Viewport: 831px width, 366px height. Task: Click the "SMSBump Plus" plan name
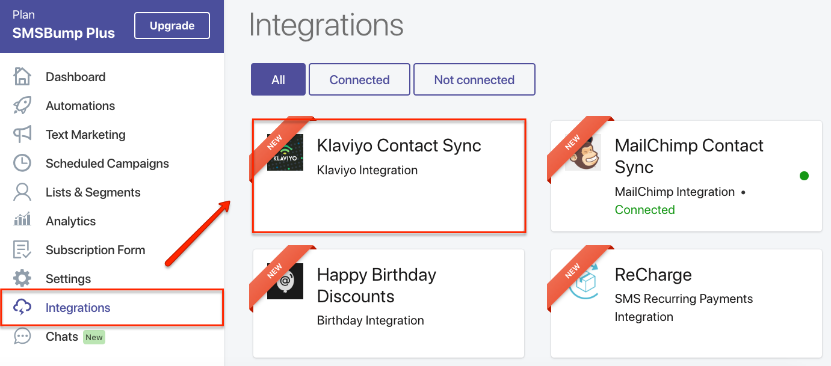click(x=64, y=33)
